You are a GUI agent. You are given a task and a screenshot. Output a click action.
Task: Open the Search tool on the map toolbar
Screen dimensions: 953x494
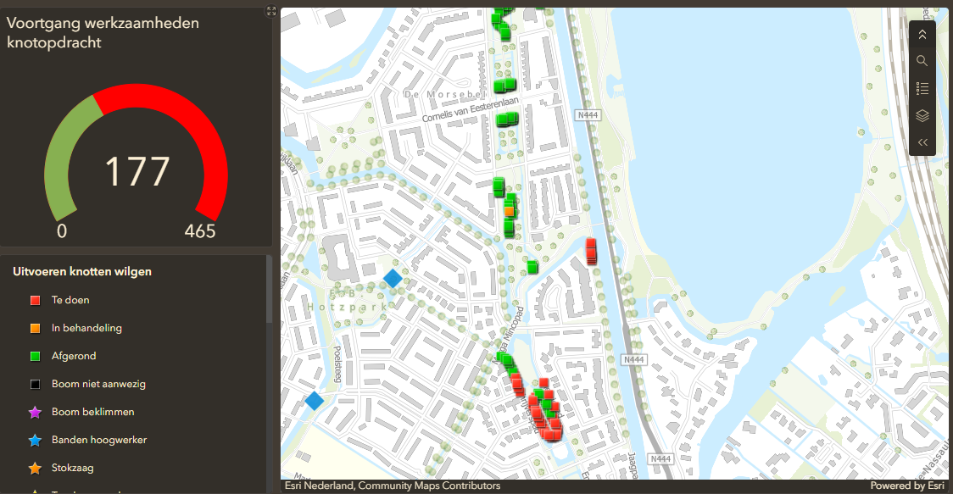[x=922, y=61]
